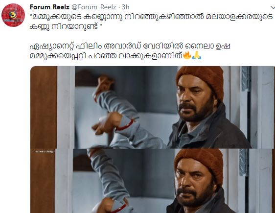Click the Forum Reelz display name

(x=49, y=7)
